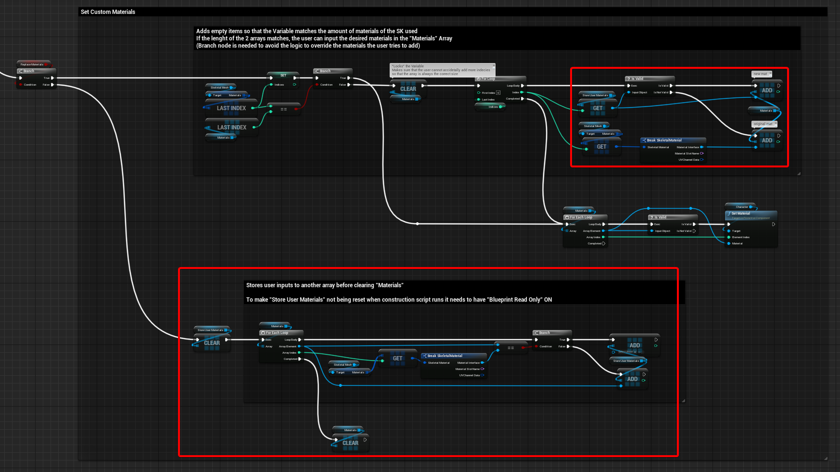840x472 pixels.
Task: Select reroute node on Branch True wire
Action: [x=417, y=224]
